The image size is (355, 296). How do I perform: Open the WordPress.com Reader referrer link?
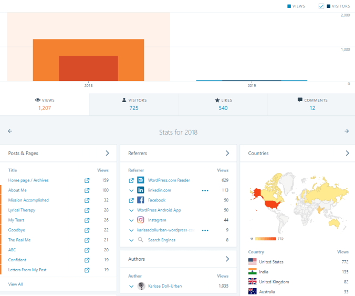pyautogui.click(x=169, y=180)
